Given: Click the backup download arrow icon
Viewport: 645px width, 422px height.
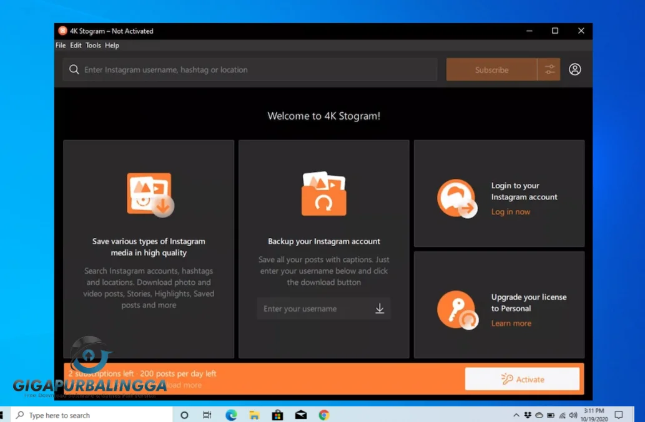Looking at the screenshot, I should 380,309.
